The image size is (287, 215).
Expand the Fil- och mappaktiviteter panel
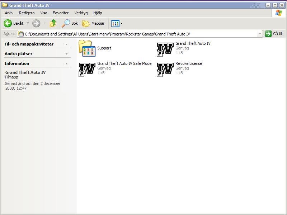tap(66, 44)
